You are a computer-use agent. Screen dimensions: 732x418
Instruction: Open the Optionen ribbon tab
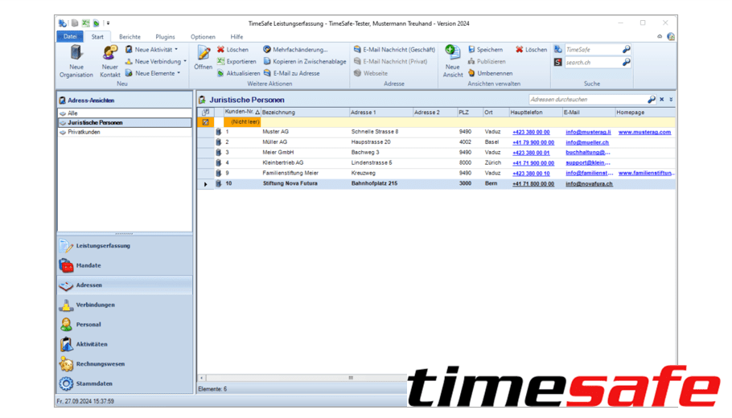coord(203,37)
